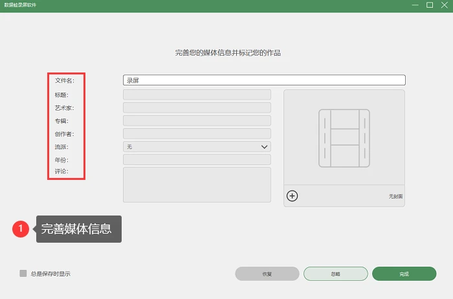Toggle the 总是保存时显示 checkbox
Screen dimensions: 453x299
point(23,273)
